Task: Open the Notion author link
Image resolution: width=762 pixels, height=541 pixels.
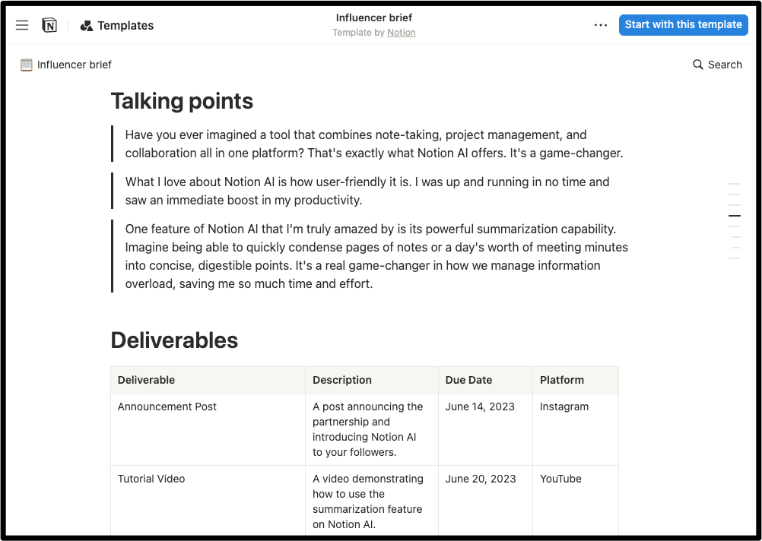Action: point(402,33)
